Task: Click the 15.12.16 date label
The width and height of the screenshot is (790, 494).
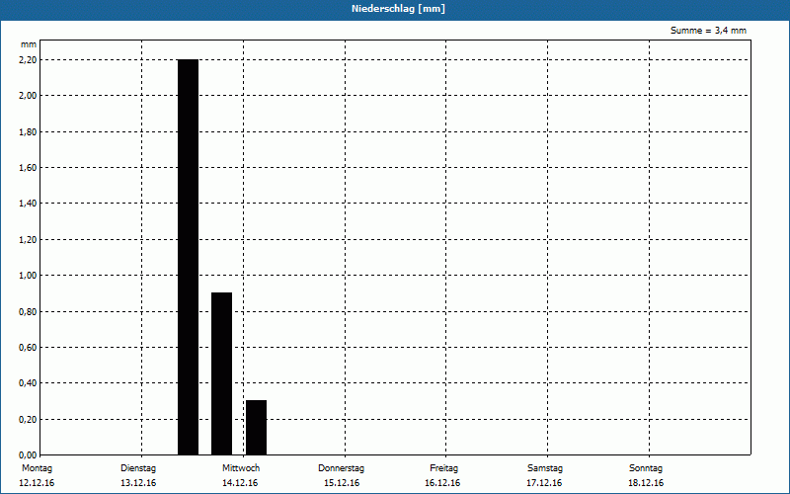Action: click(342, 483)
